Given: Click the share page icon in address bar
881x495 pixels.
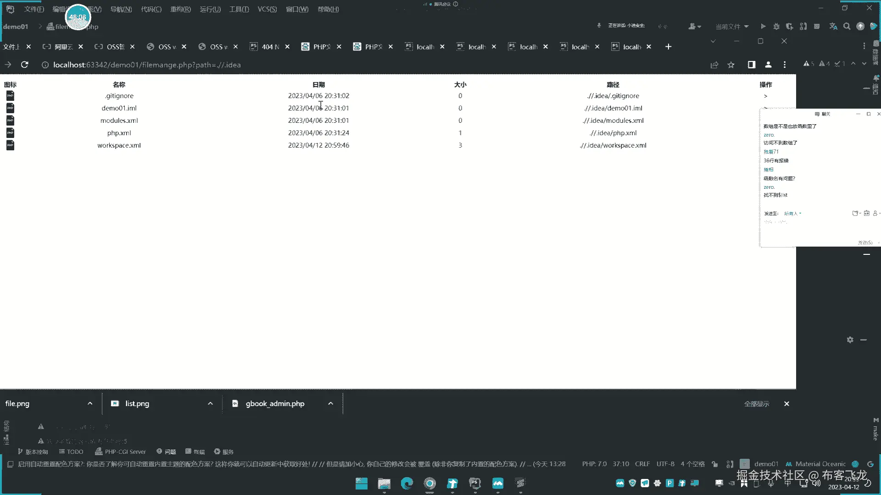Looking at the screenshot, I should click(714, 65).
